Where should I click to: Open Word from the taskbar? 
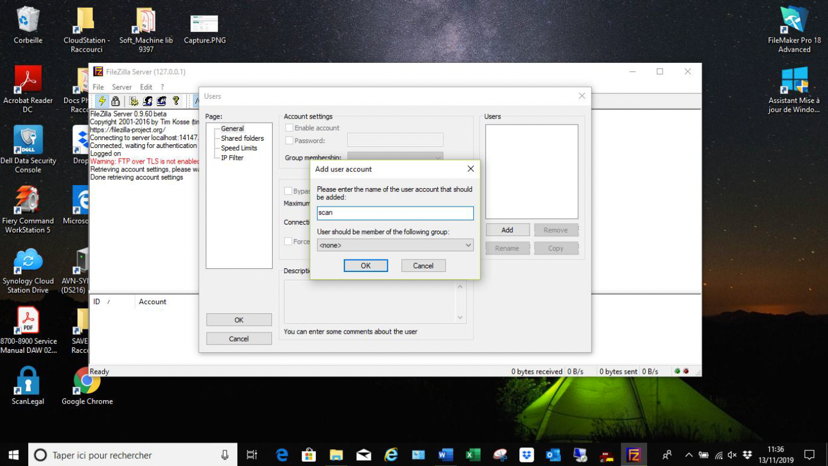click(446, 455)
